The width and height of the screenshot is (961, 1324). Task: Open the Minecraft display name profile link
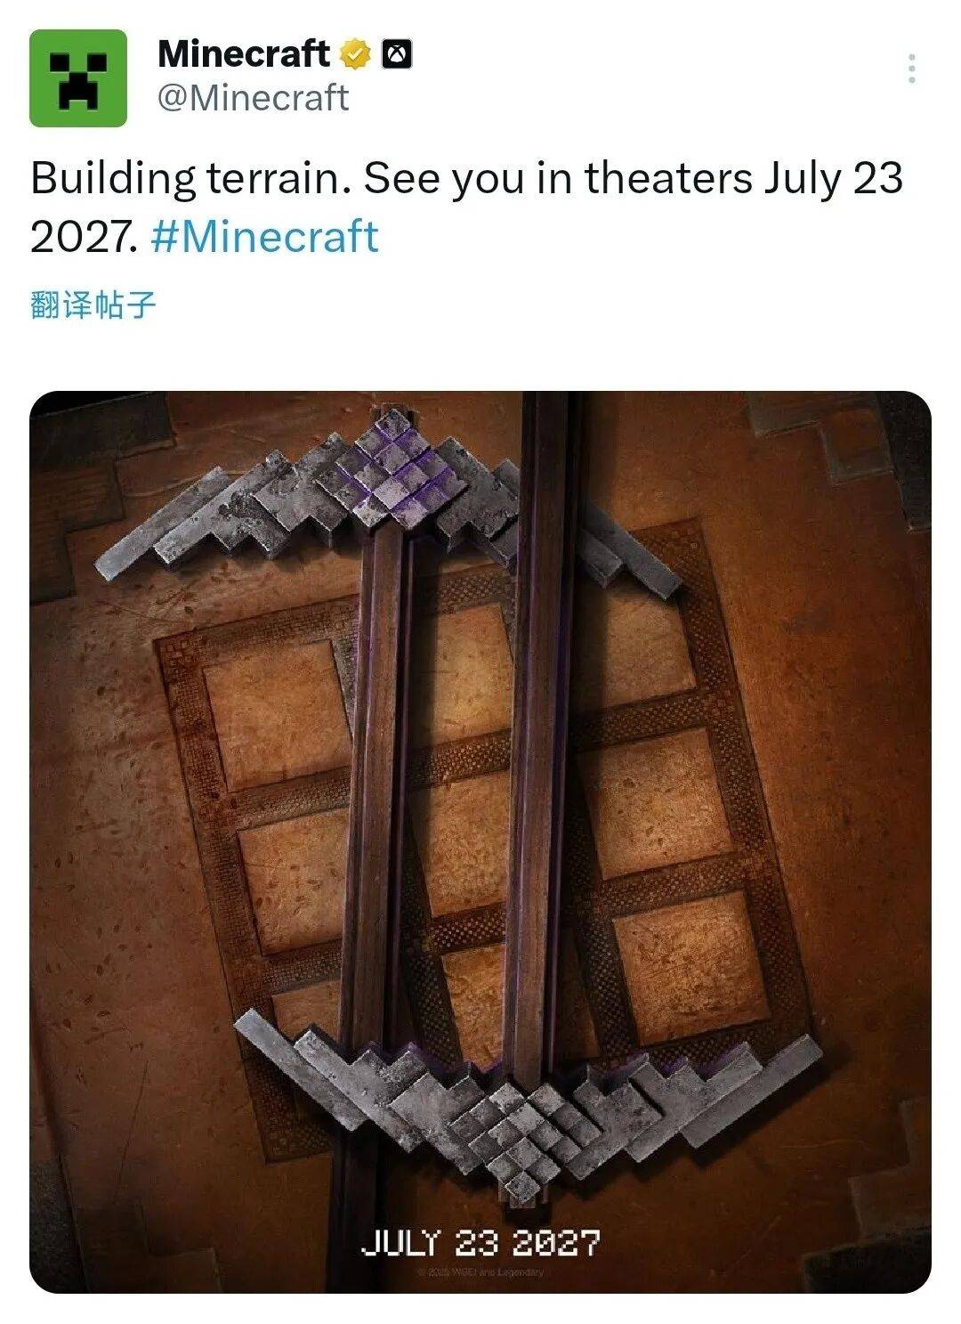(x=243, y=54)
